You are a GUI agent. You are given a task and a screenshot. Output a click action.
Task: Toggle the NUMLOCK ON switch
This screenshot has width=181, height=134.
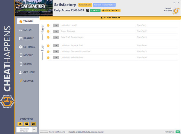178,132
